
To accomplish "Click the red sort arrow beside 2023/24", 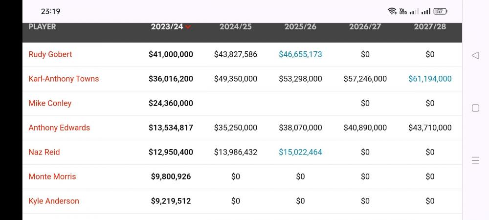I will pos(188,27).
